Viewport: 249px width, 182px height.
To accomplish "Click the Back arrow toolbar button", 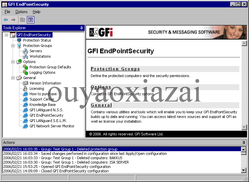I will [x=6, y=20].
